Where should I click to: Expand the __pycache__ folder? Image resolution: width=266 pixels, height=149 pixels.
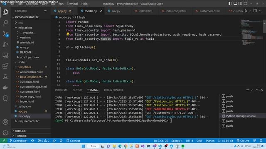28,33
